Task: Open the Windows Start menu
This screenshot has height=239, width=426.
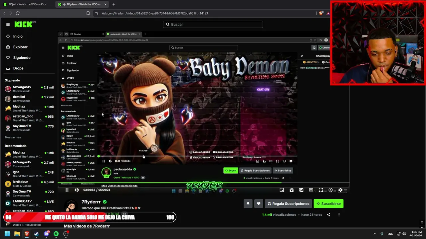Action: coord(7,234)
